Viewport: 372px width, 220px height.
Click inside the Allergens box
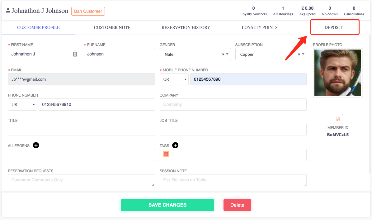(81, 155)
